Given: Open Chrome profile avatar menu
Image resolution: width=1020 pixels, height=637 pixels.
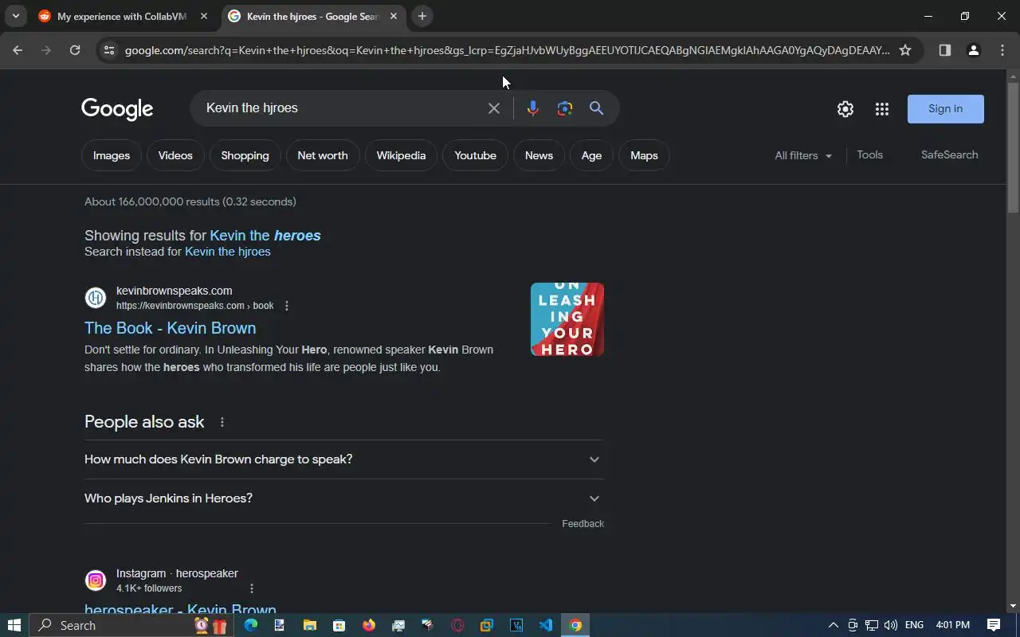Looking at the screenshot, I should pyautogui.click(x=973, y=50).
